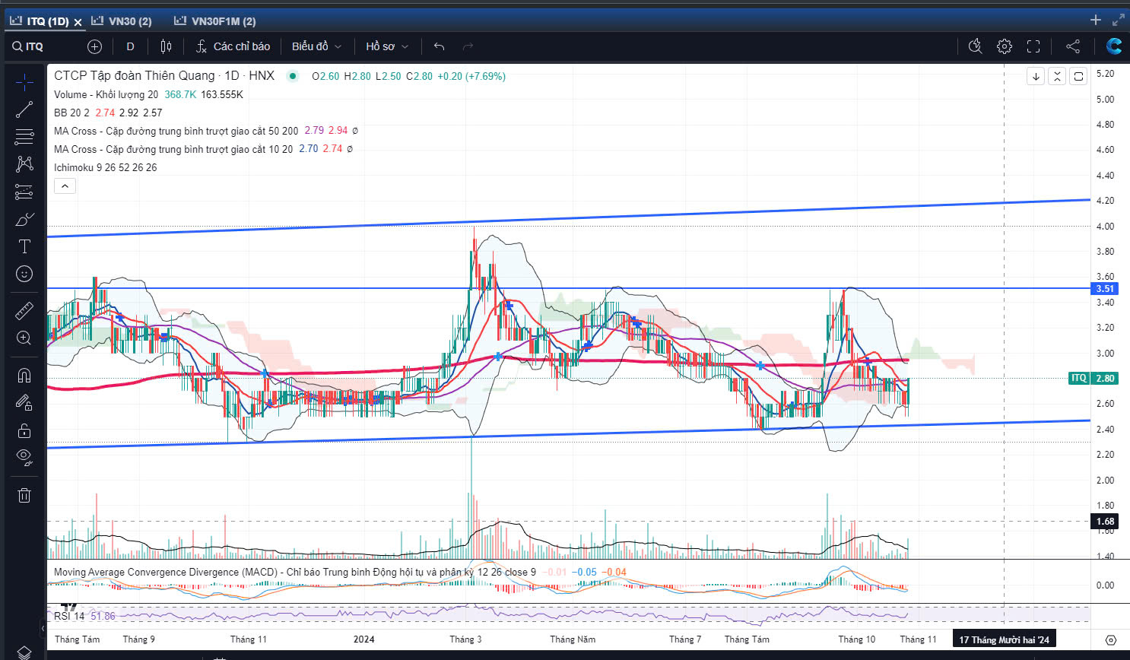Image resolution: width=1130 pixels, height=660 pixels.
Task: Toggle the maximize pane square icon
Action: tap(1078, 76)
